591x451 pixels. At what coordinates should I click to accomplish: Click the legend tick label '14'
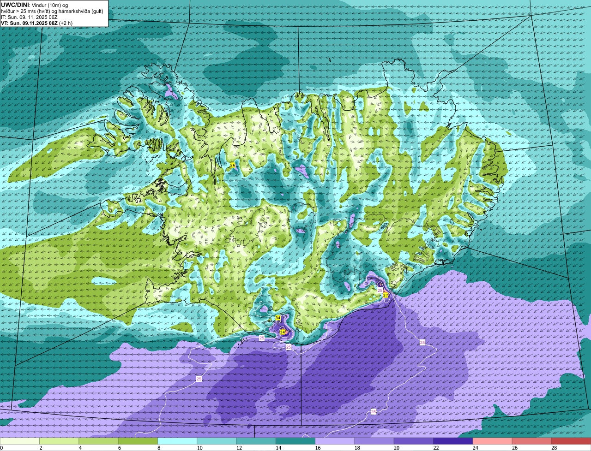pos(278,448)
